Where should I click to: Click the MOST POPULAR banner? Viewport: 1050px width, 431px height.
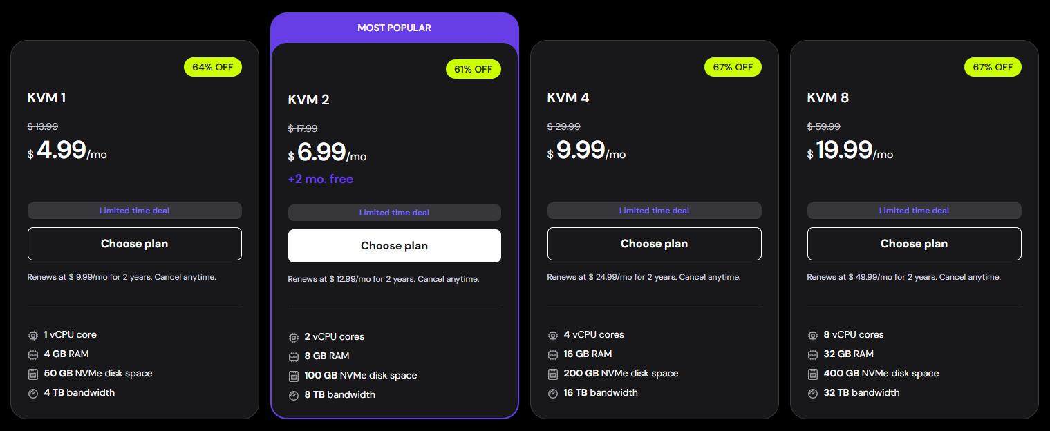point(394,28)
